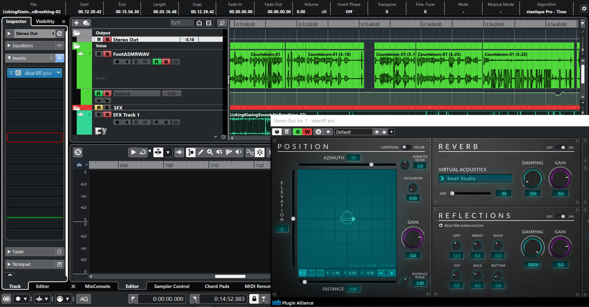Toggle audition loop in sample editor

tap(143, 152)
